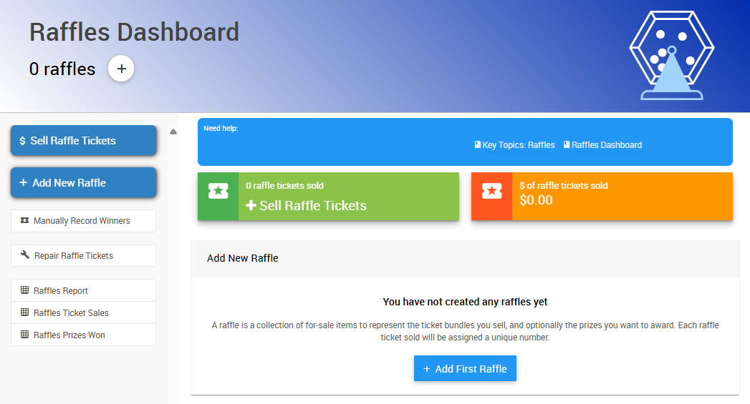The height and width of the screenshot is (404, 750).
Task: Click the table icon next to Raffles Report
Action: pos(25,290)
